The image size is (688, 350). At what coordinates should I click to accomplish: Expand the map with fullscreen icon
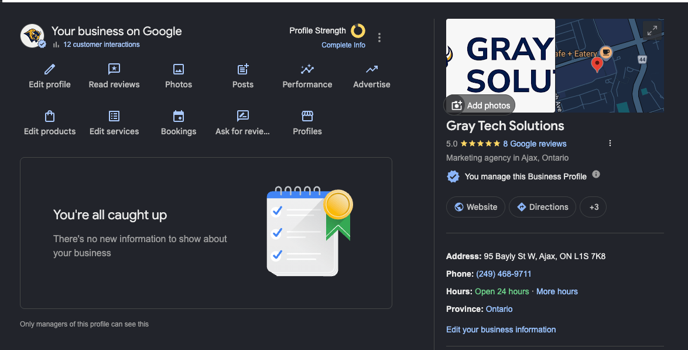pyautogui.click(x=652, y=30)
